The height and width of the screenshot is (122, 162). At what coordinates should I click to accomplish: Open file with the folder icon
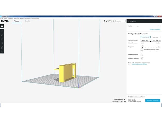point(2,26)
